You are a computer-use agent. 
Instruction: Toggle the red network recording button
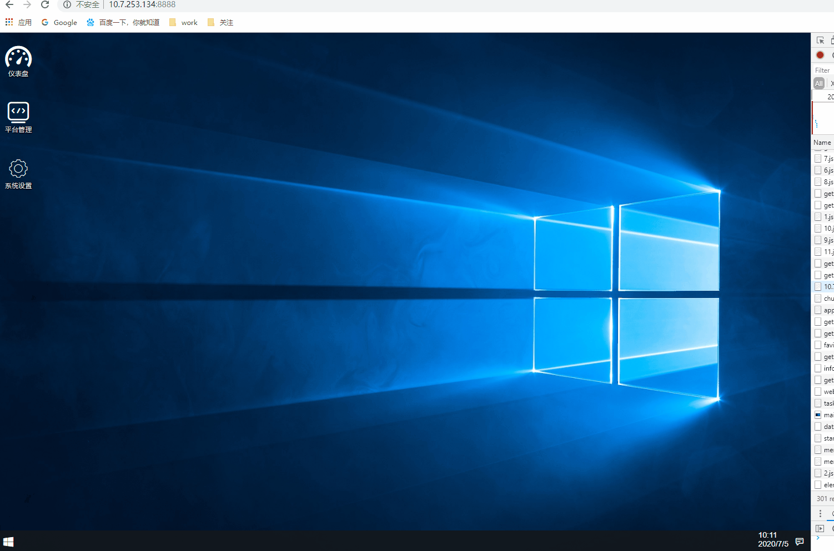point(820,55)
